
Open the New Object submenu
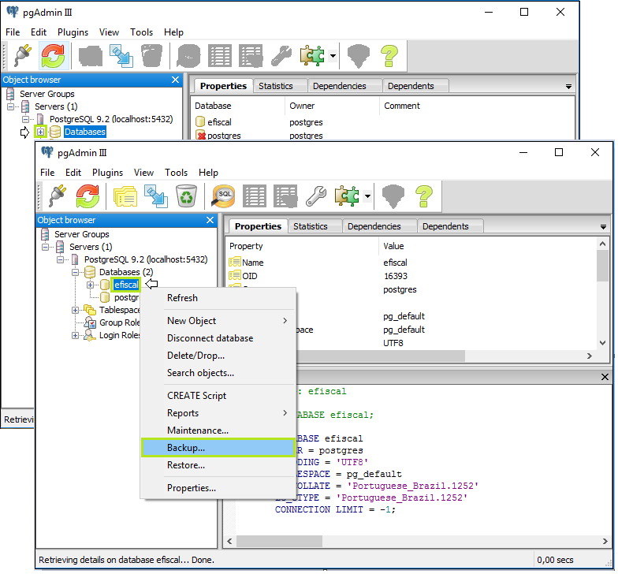pyautogui.click(x=218, y=321)
